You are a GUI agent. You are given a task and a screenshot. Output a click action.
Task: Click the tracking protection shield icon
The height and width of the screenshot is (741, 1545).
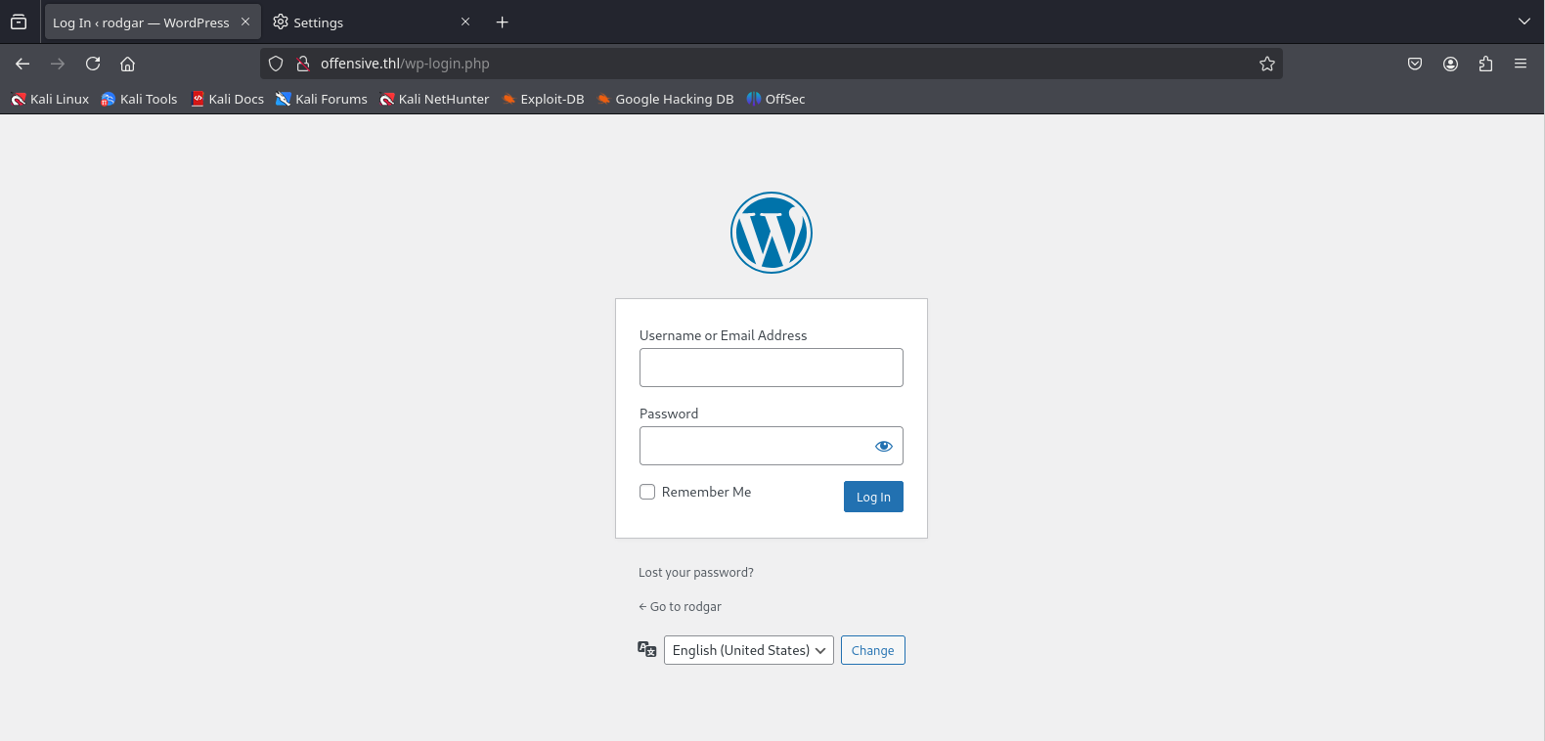click(x=276, y=64)
